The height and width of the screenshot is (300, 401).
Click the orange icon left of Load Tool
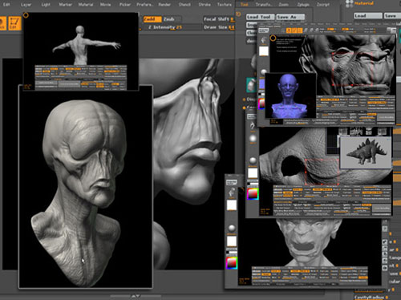238,14
